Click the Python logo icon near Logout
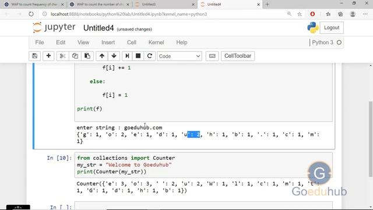 coord(313,27)
